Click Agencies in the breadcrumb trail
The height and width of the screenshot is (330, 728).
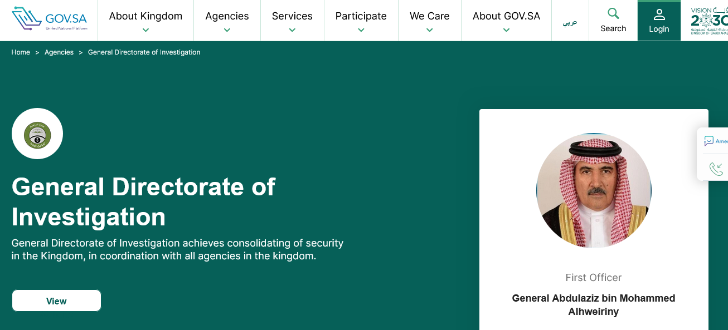click(x=59, y=52)
